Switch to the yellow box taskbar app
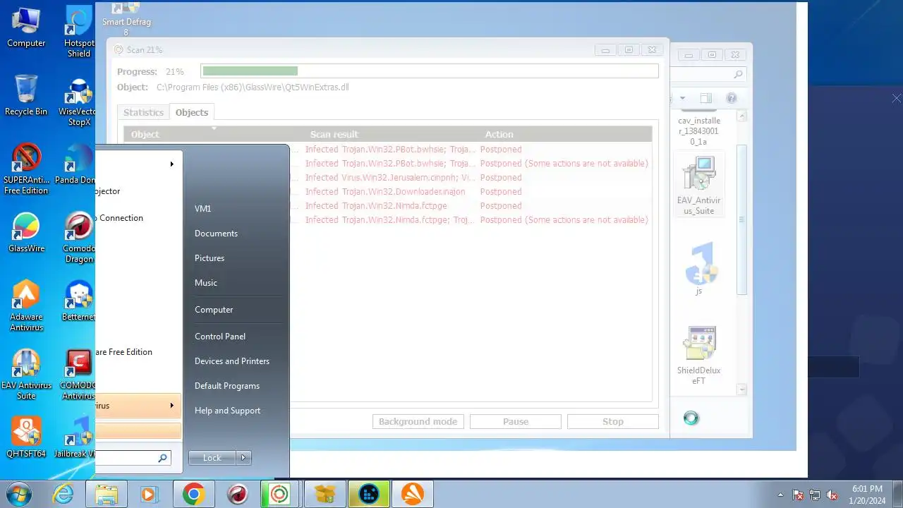The height and width of the screenshot is (508, 903). click(325, 494)
